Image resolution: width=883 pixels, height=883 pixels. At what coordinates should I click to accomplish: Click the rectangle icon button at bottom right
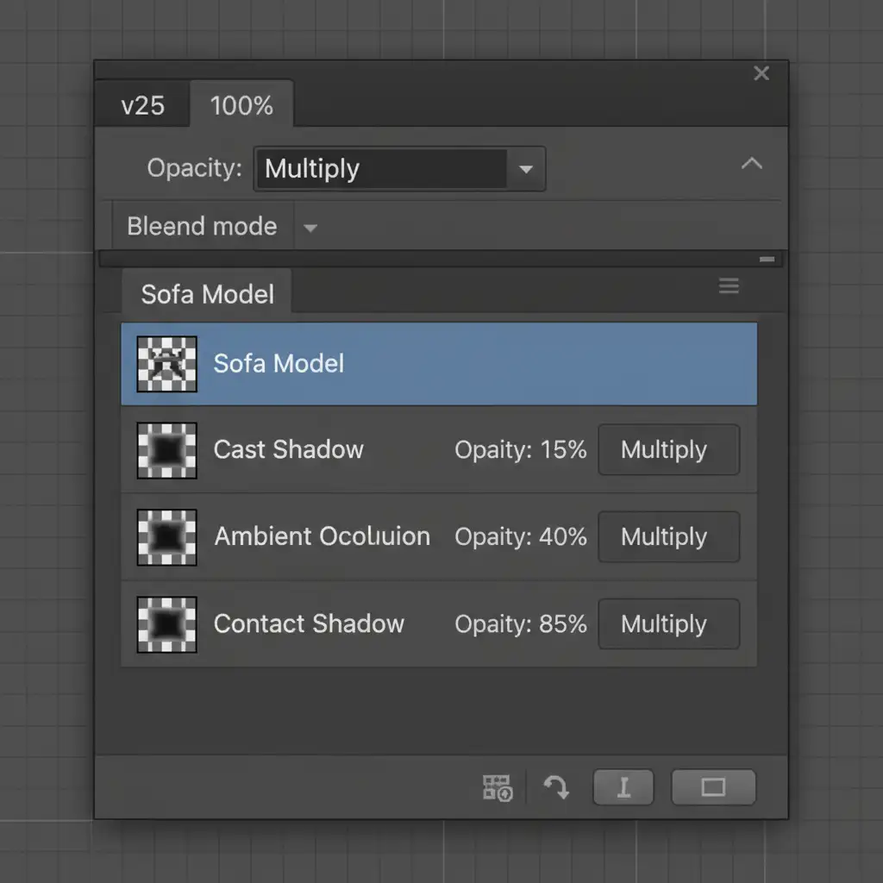(x=713, y=787)
